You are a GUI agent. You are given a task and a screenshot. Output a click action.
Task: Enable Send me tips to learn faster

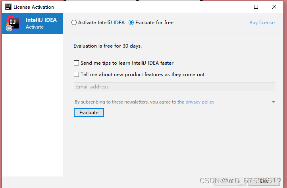point(77,63)
